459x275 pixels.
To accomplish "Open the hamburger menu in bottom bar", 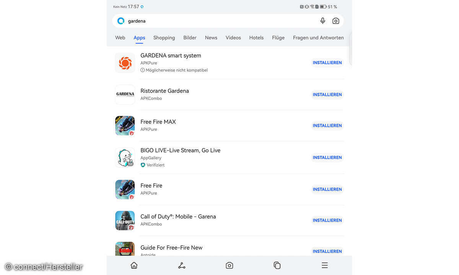I will point(325,265).
